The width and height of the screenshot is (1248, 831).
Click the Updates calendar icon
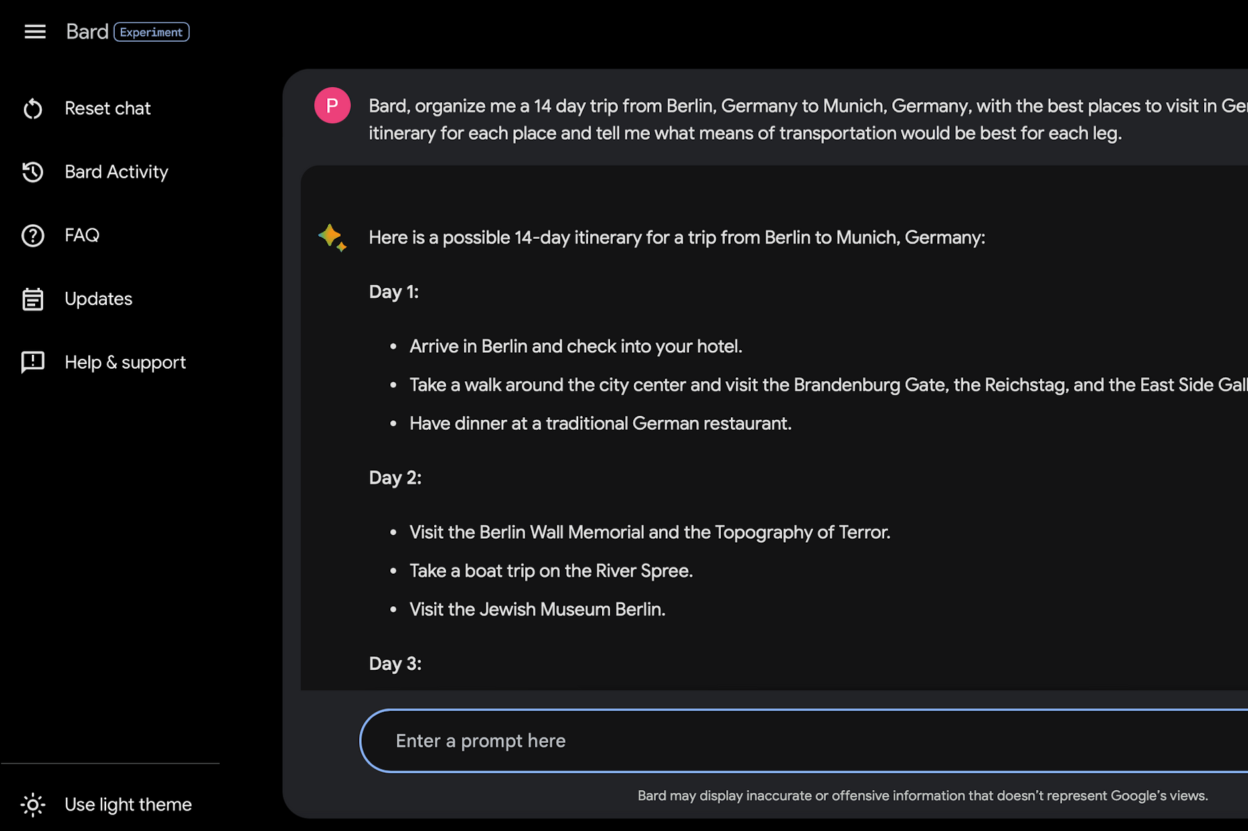click(x=33, y=299)
